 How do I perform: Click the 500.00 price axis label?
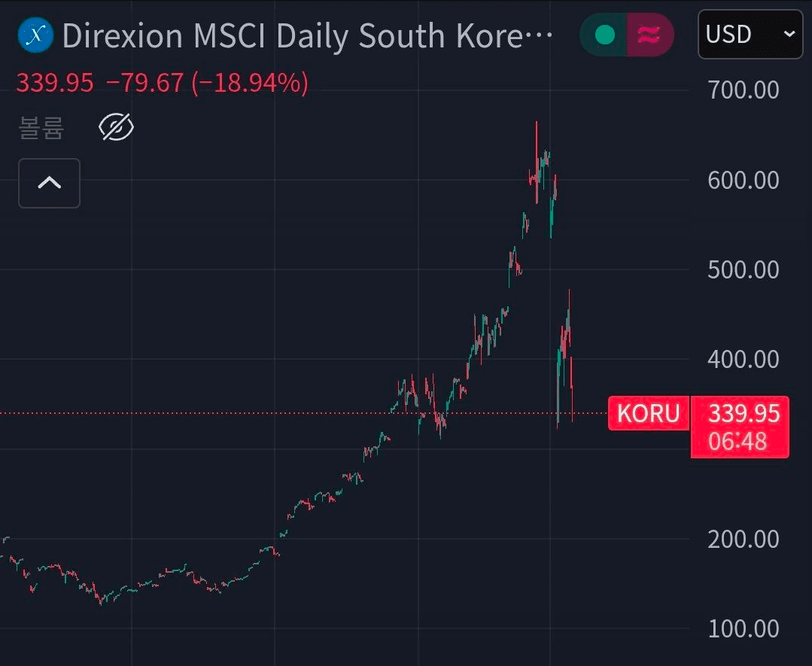pos(743,269)
